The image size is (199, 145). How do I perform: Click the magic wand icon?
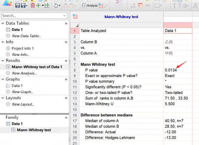pos(106,5)
